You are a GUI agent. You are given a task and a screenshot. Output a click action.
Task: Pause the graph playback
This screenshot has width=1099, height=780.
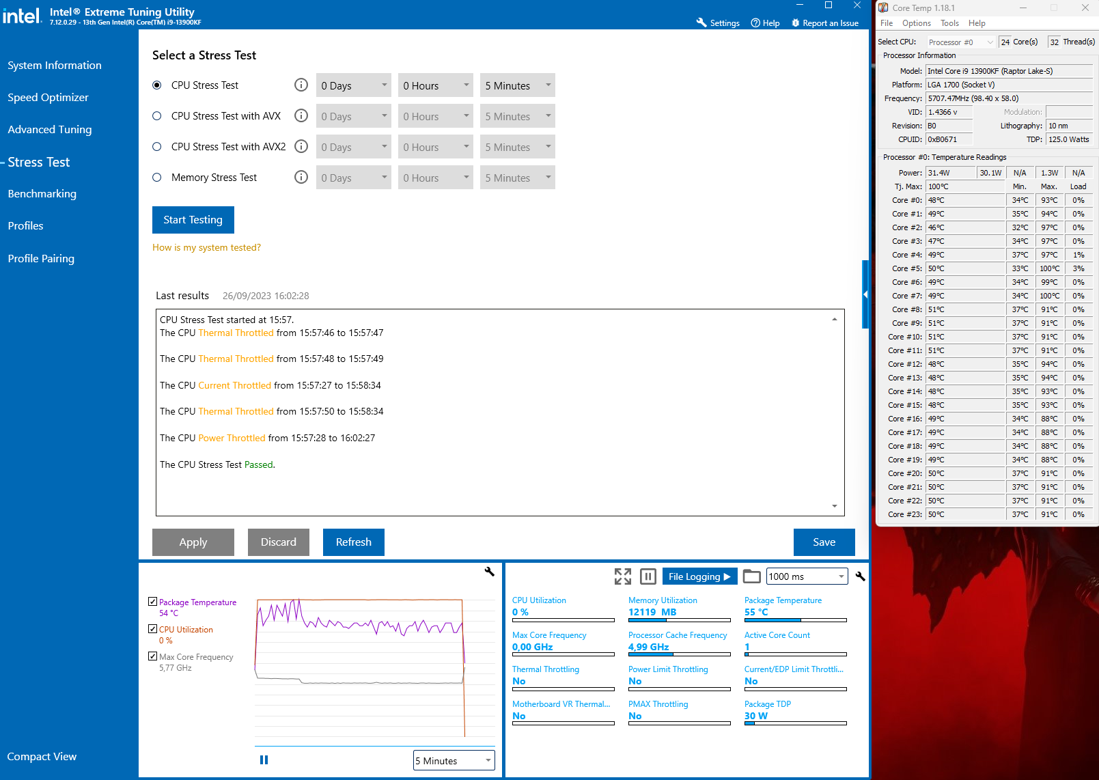pos(264,760)
